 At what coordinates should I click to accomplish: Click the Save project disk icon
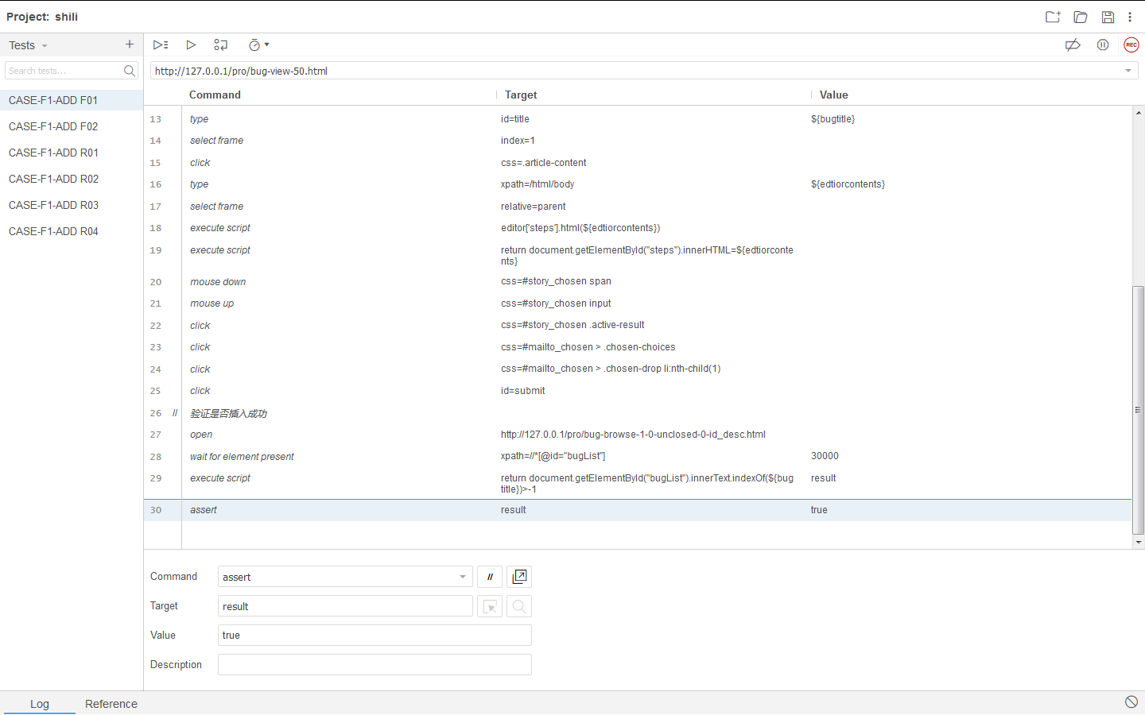click(x=1108, y=17)
